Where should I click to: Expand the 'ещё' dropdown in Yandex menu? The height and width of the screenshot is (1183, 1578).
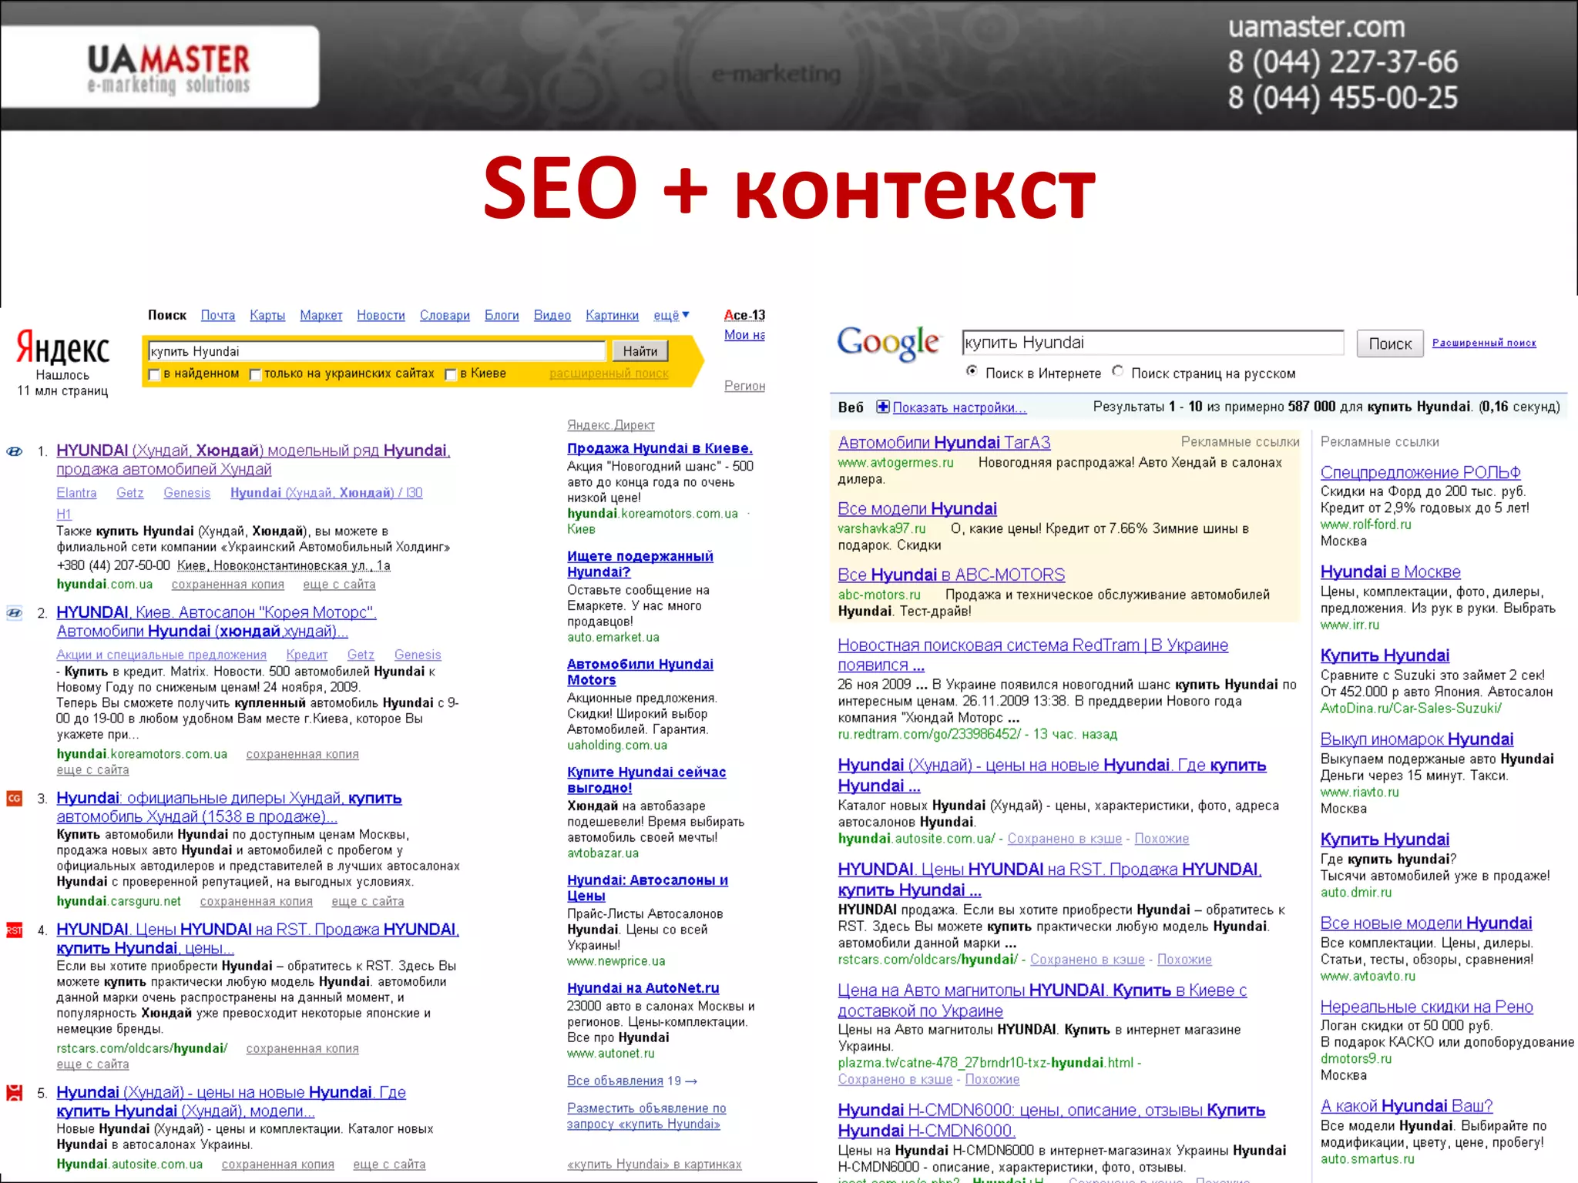(671, 315)
